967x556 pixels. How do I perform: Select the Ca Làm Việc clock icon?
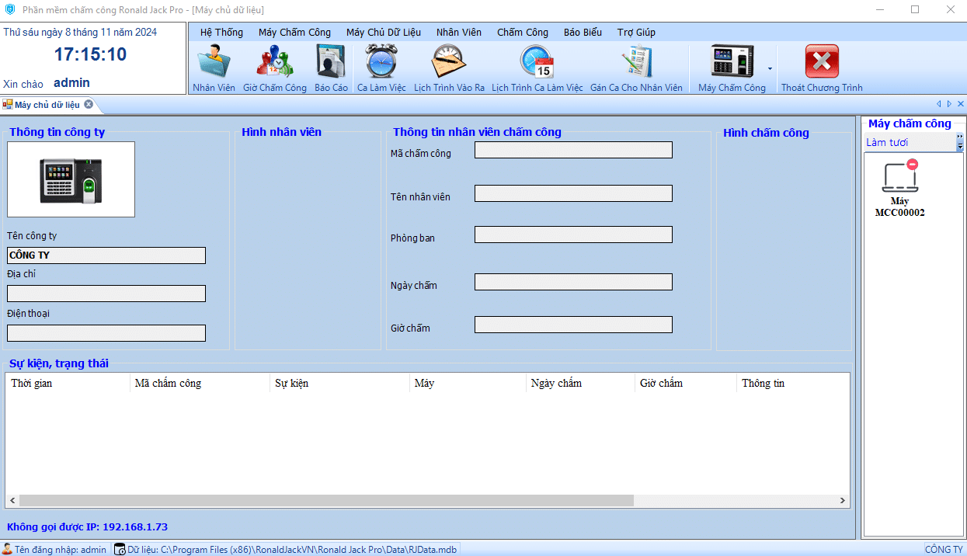pyautogui.click(x=381, y=68)
